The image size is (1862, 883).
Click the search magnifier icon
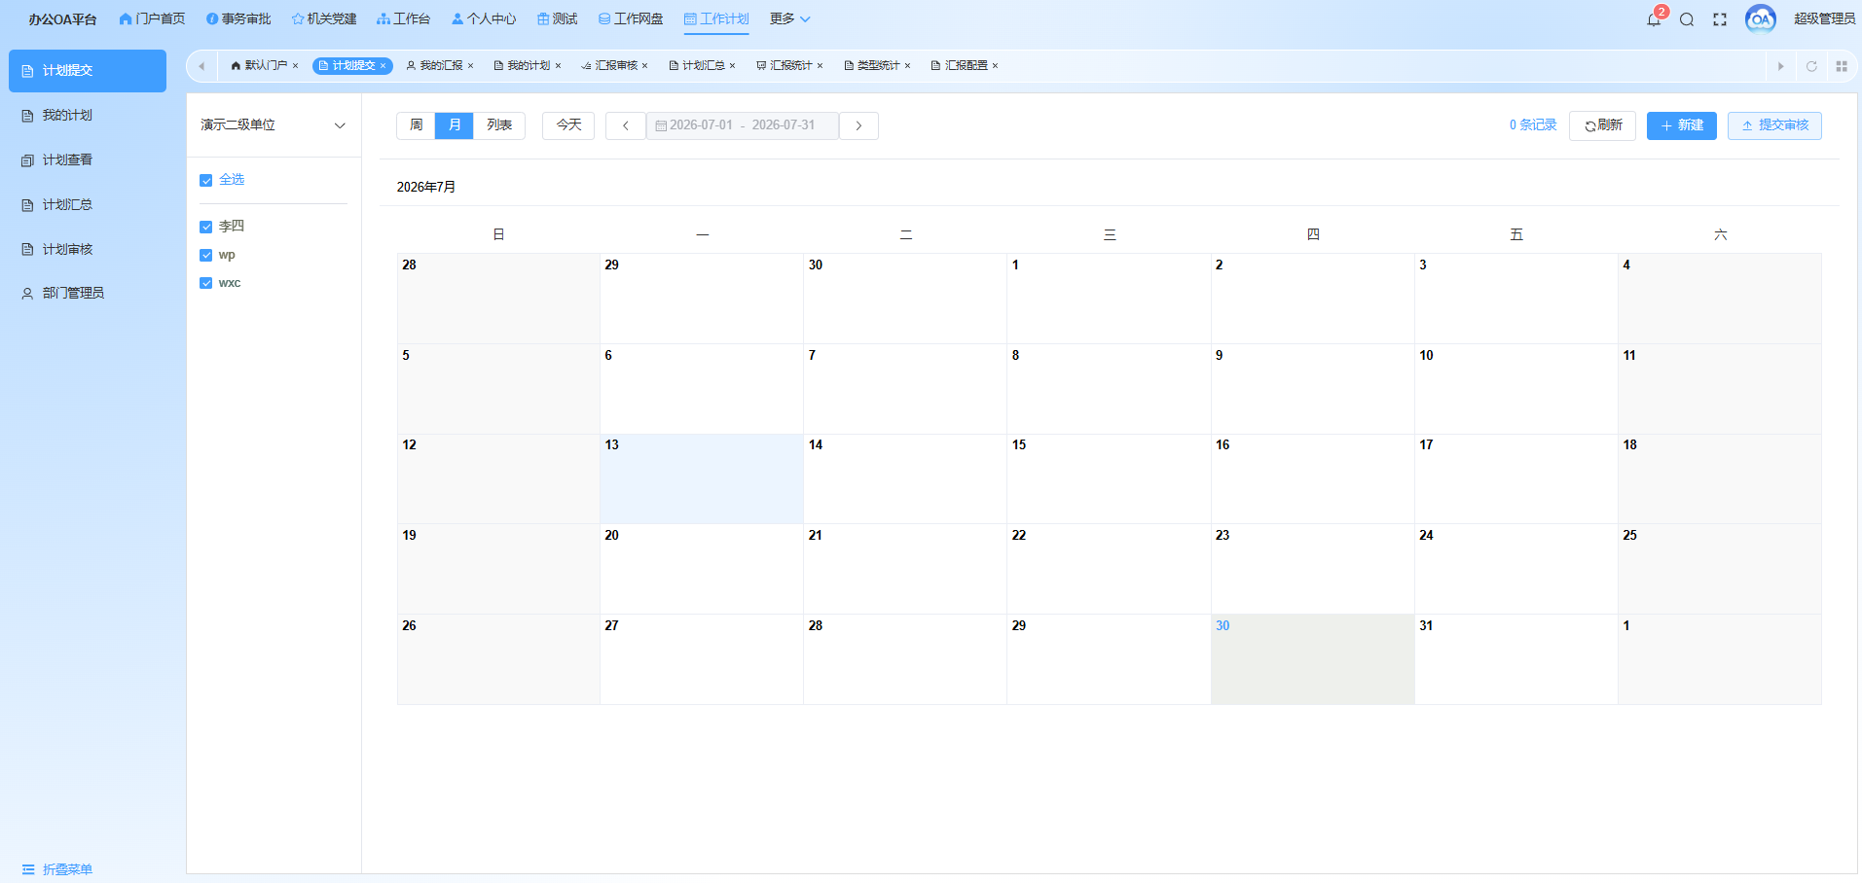[1687, 19]
